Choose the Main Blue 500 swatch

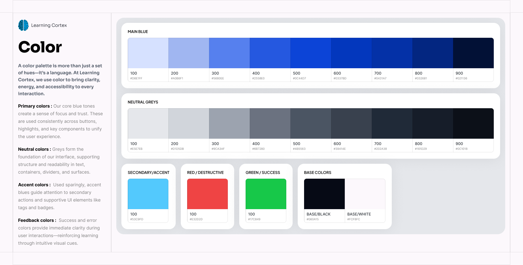tap(311, 53)
